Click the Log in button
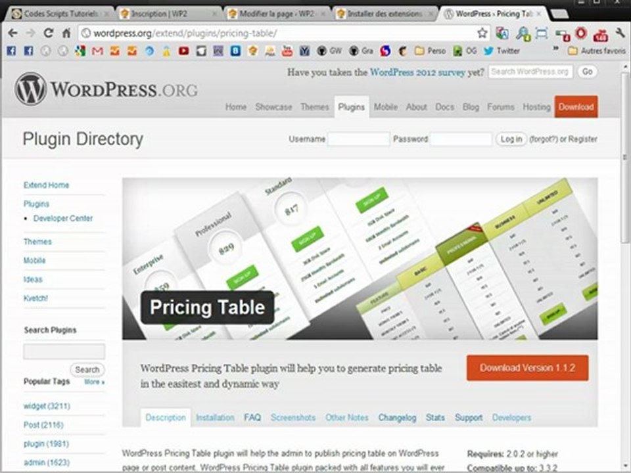Viewport: 631px width, 473px height. [511, 139]
